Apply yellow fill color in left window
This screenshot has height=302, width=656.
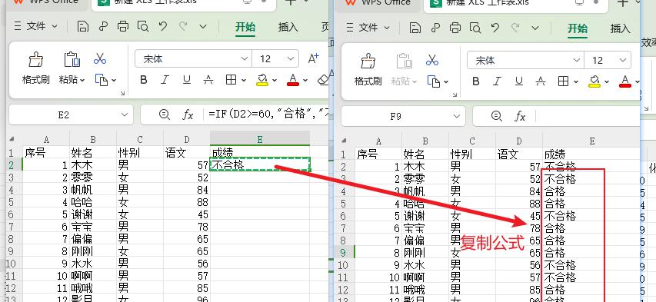click(x=262, y=79)
